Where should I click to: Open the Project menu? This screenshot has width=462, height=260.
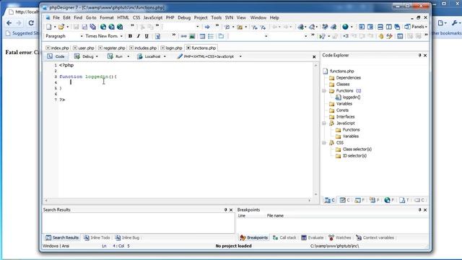[201, 17]
